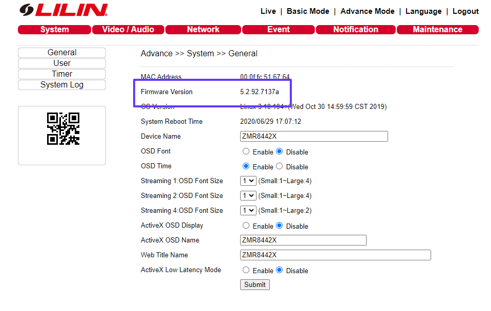Click the Device Name input field
This screenshot has width=491, height=311.
(314, 137)
